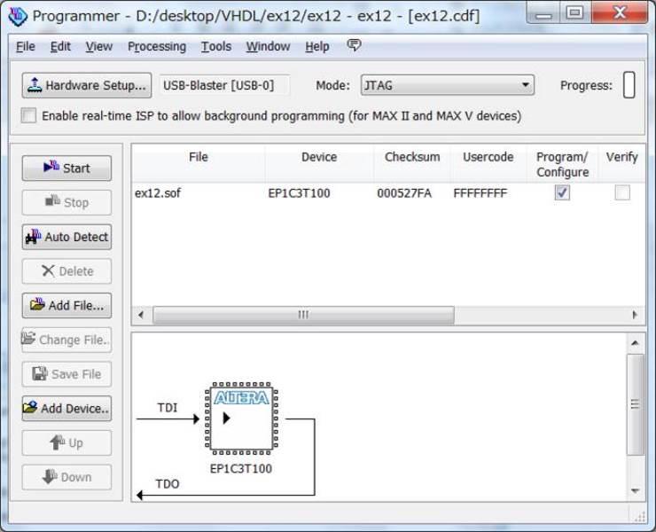
Task: Click the EP1C3T100 label under chip diagram
Action: pyautogui.click(x=241, y=469)
